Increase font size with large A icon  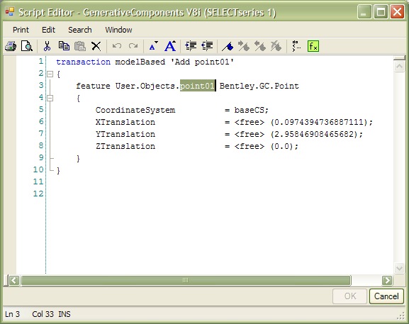pos(170,46)
